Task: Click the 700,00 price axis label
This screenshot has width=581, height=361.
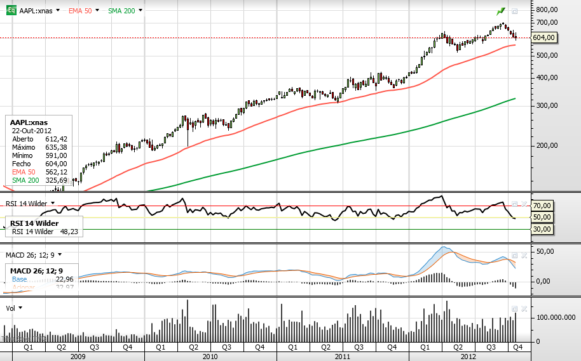Action: [x=547, y=23]
